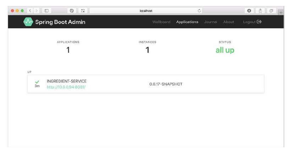
Task: Open a new tab with the plus button
Action: 281,12
